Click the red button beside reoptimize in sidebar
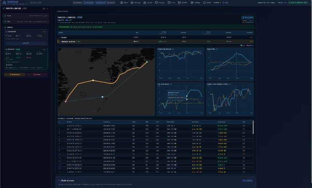This screenshot has width=312, height=188. pos(37,74)
